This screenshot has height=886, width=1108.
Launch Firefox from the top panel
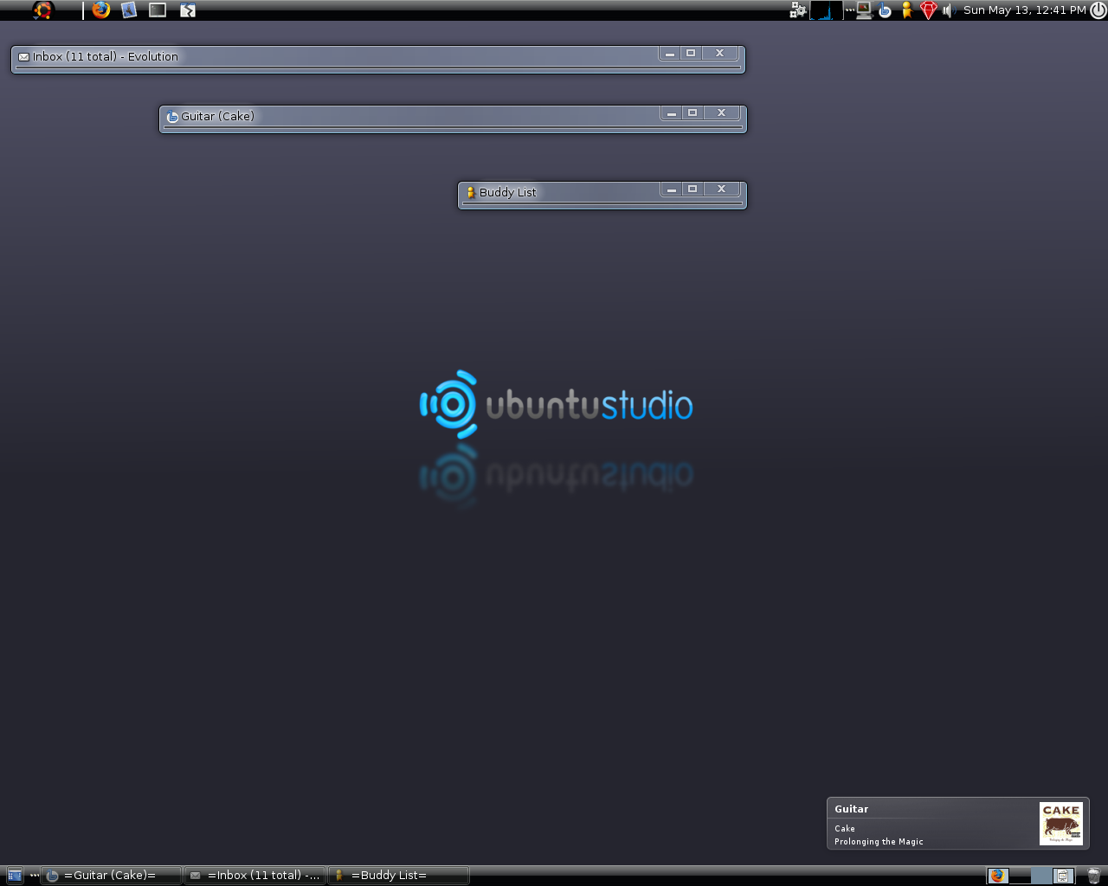[x=101, y=10]
